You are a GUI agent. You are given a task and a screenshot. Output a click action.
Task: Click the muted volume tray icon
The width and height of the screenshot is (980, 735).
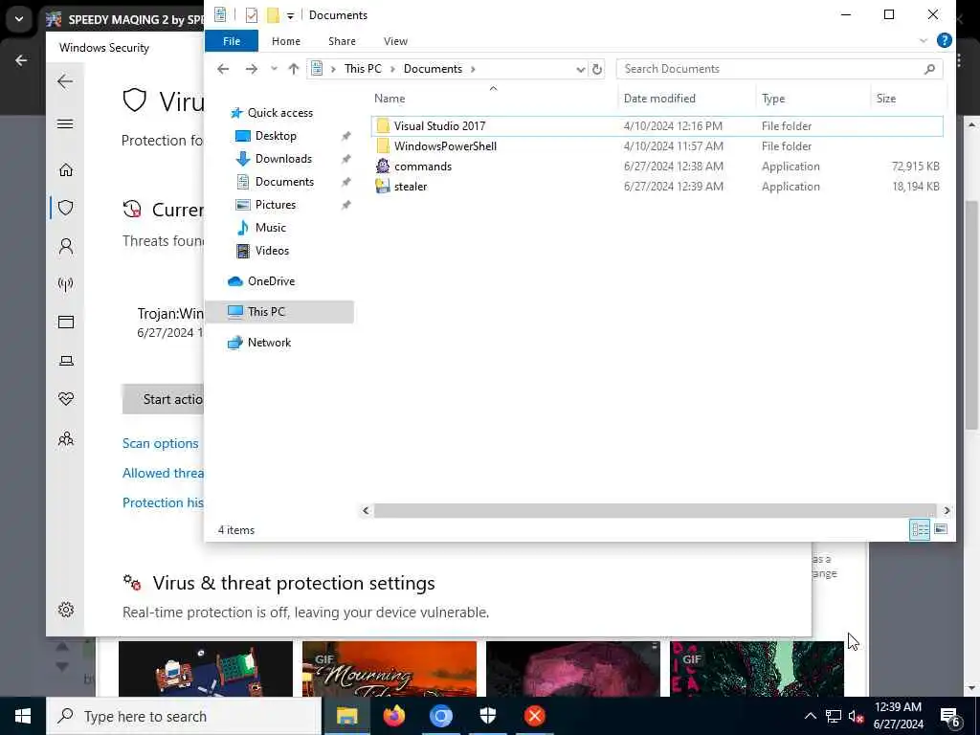(x=856, y=716)
